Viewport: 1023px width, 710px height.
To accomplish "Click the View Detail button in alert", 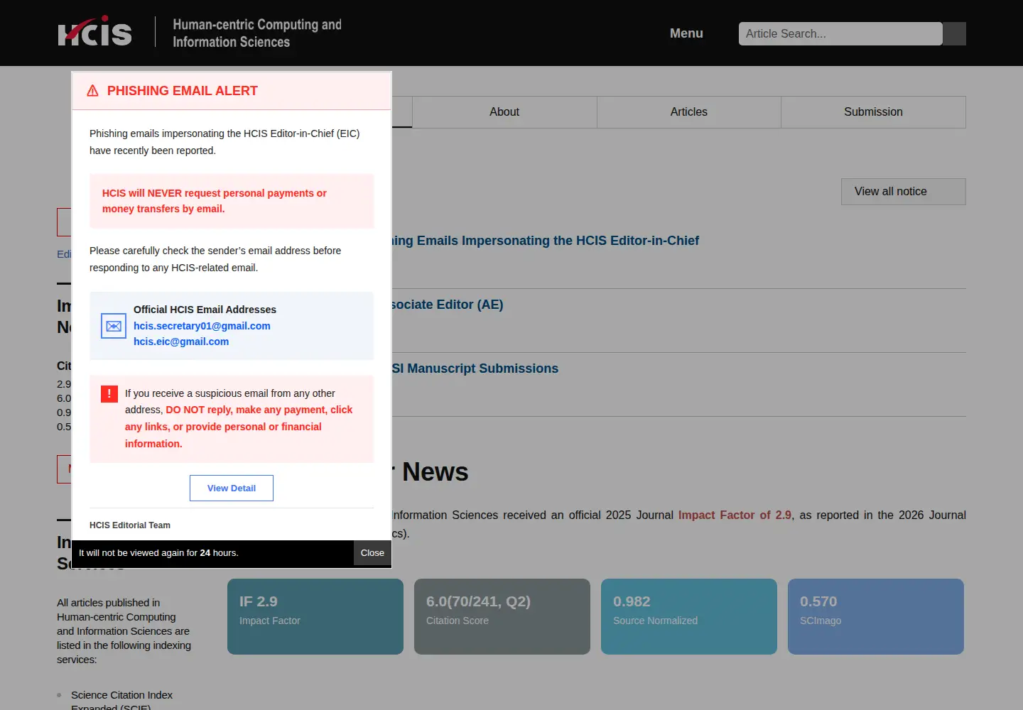I will click(x=232, y=488).
